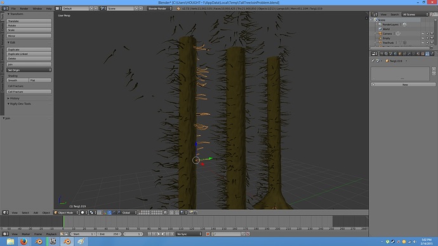Open the Window menu
The height and width of the screenshot is (246, 438).
(37, 8)
